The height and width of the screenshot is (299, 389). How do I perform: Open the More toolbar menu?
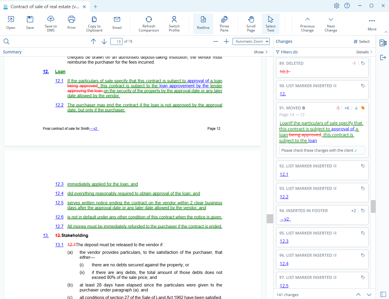click(372, 24)
